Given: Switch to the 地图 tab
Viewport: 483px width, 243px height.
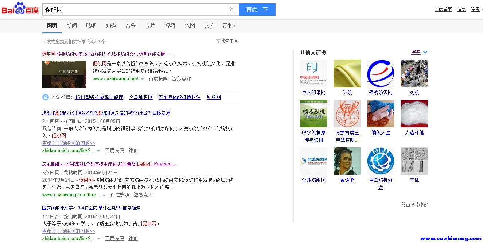Looking at the screenshot, I should 190,26.
